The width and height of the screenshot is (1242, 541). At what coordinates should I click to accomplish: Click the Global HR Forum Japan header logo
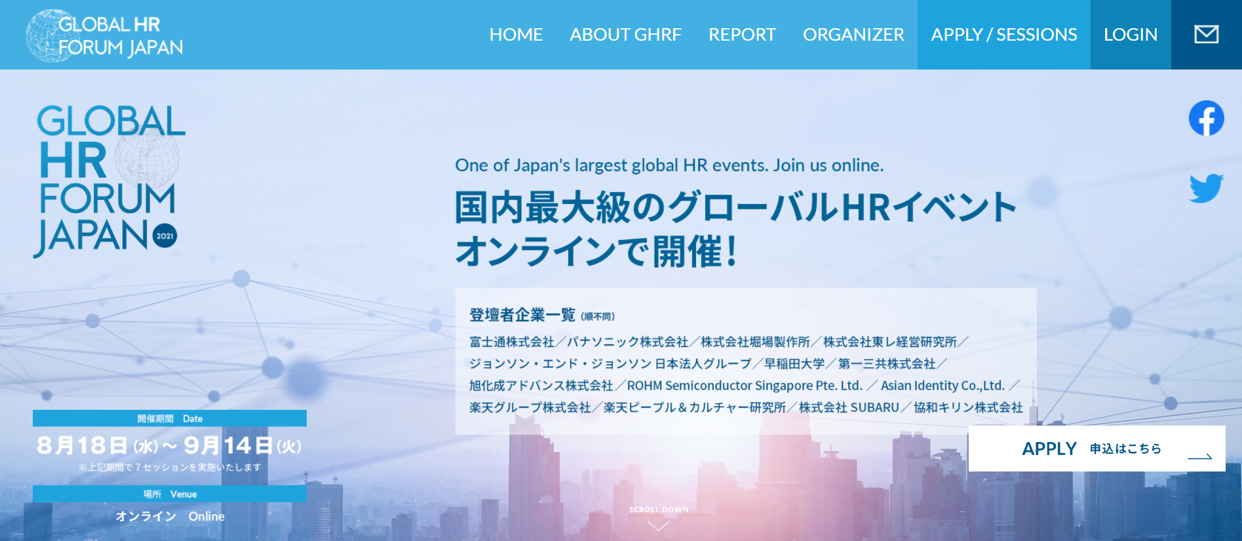(x=105, y=35)
